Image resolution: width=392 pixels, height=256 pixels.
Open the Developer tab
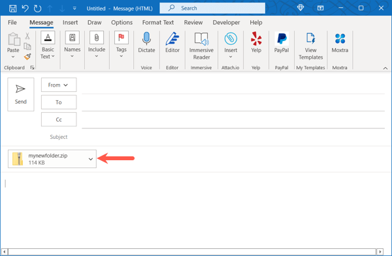(x=226, y=22)
